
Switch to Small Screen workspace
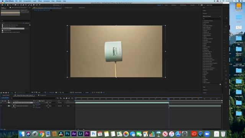[183, 5]
